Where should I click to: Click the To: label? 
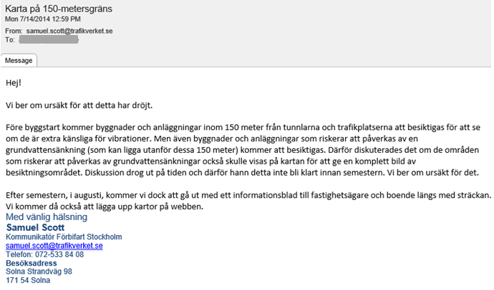[x=10, y=39]
